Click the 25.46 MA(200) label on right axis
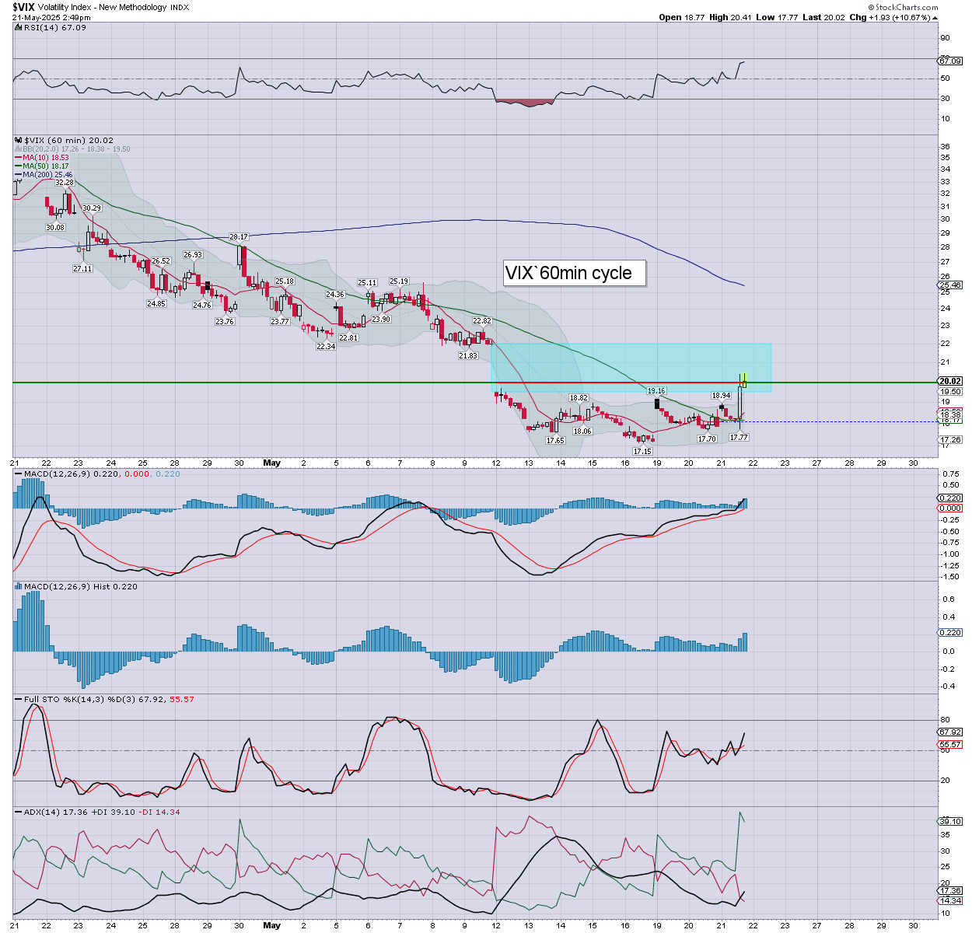The width and height of the screenshot is (972, 933). pos(950,285)
